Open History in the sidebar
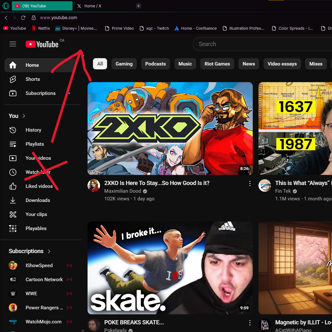Viewport: 332px width, 332px height. coord(33,130)
